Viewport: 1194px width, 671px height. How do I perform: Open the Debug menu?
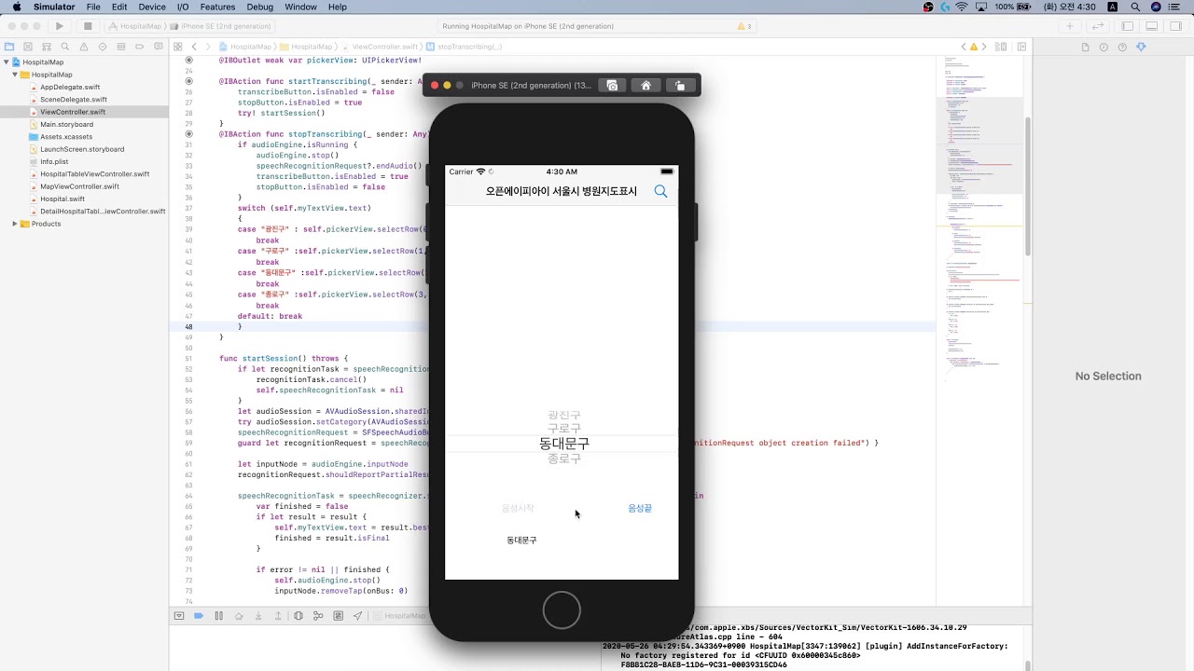pyautogui.click(x=260, y=7)
